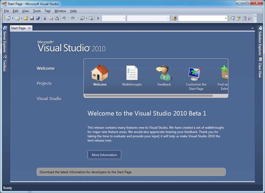Open the Solution Platforms combo box

(x=148, y=18)
